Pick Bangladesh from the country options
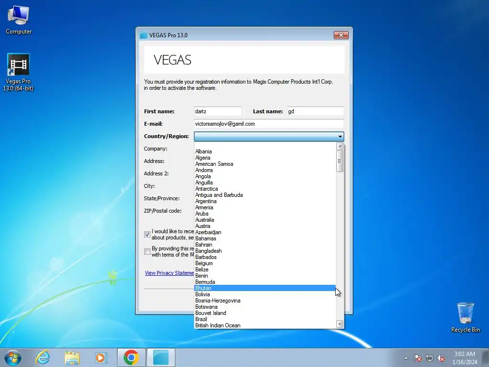Image resolution: width=489 pixels, height=367 pixels. 265,251
